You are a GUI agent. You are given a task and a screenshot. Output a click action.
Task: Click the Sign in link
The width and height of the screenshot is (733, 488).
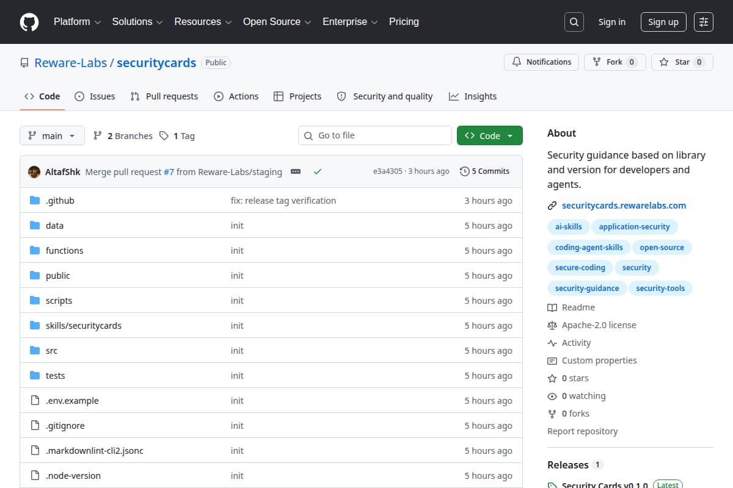[x=612, y=22]
